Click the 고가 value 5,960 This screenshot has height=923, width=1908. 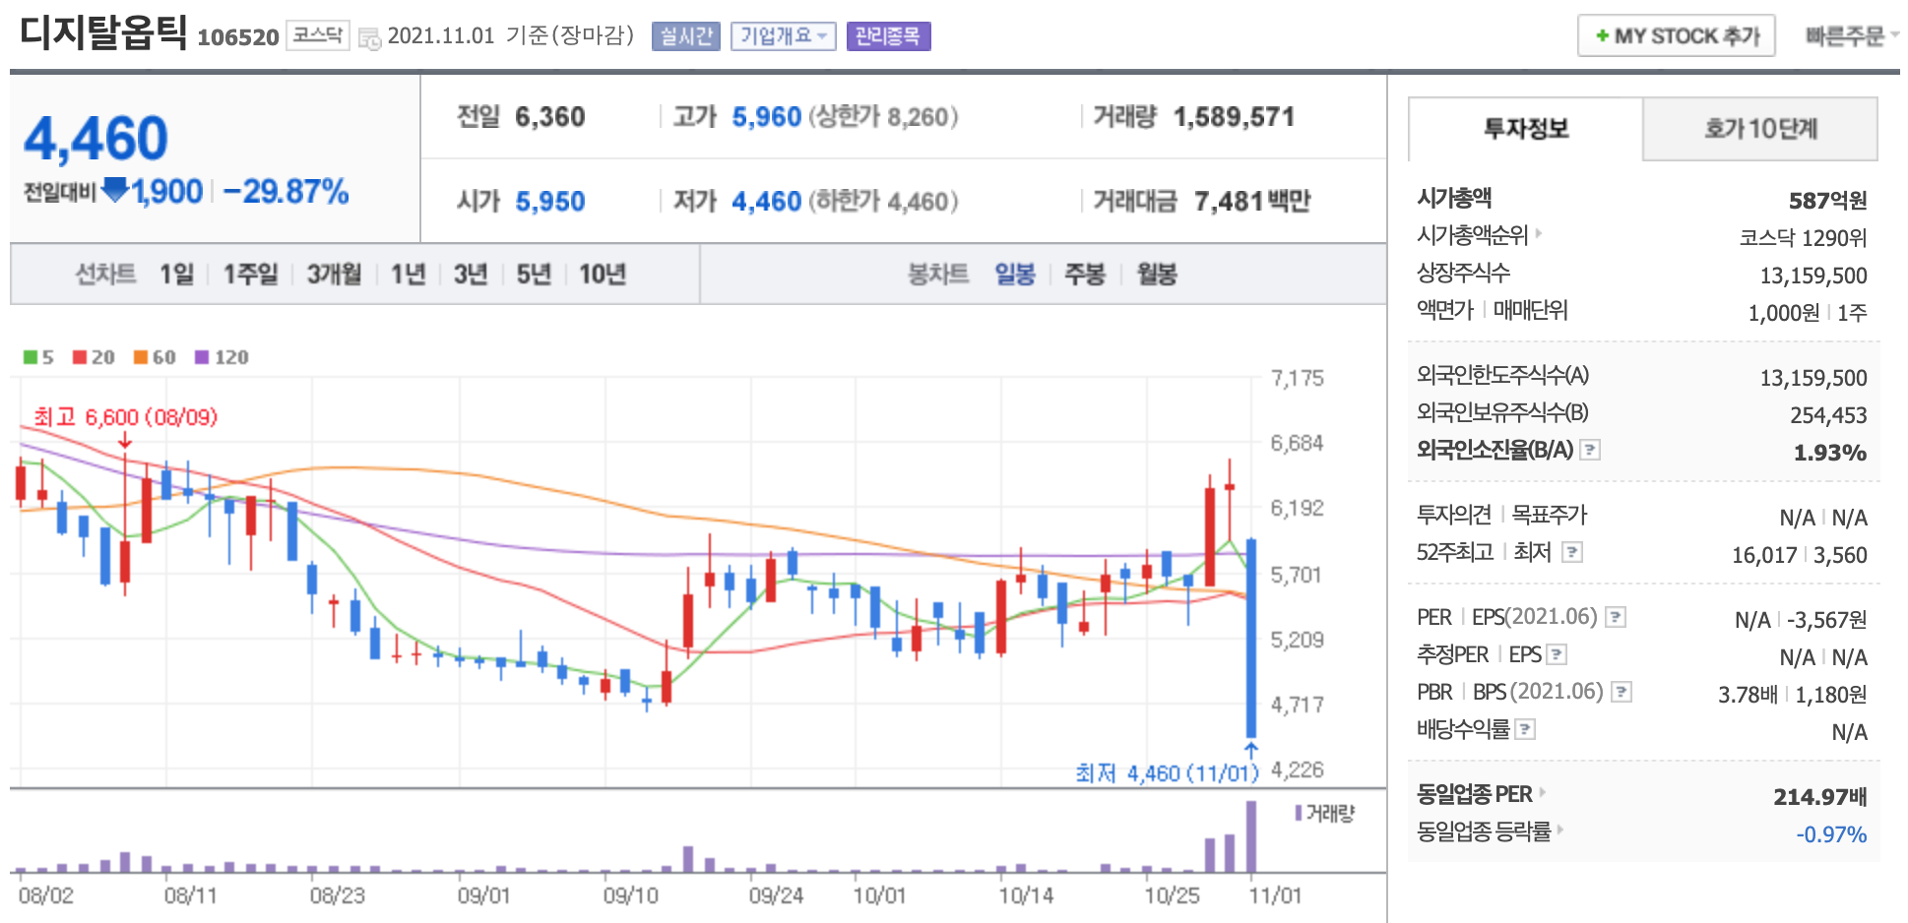[x=766, y=117]
